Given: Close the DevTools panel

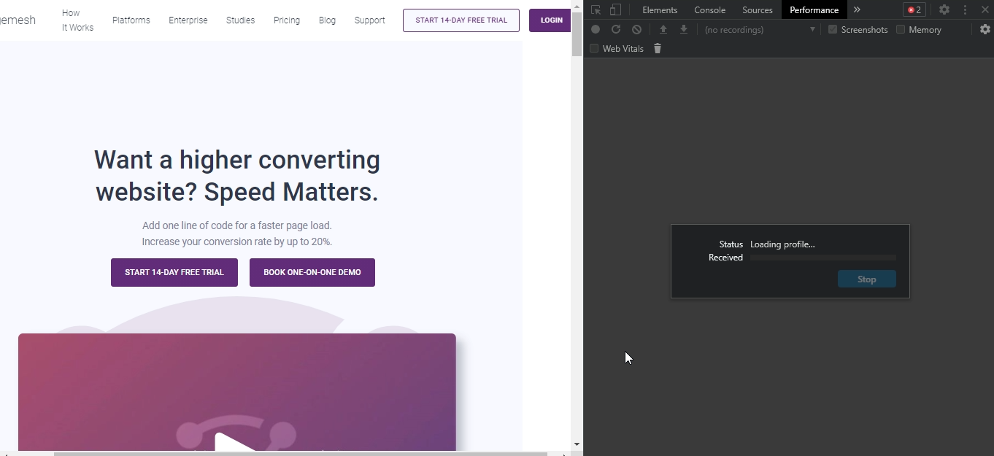Looking at the screenshot, I should (x=985, y=10).
